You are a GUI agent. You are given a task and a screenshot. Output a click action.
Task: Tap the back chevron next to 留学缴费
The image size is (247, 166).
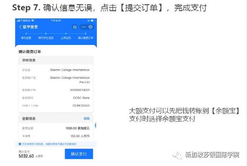click(20, 27)
